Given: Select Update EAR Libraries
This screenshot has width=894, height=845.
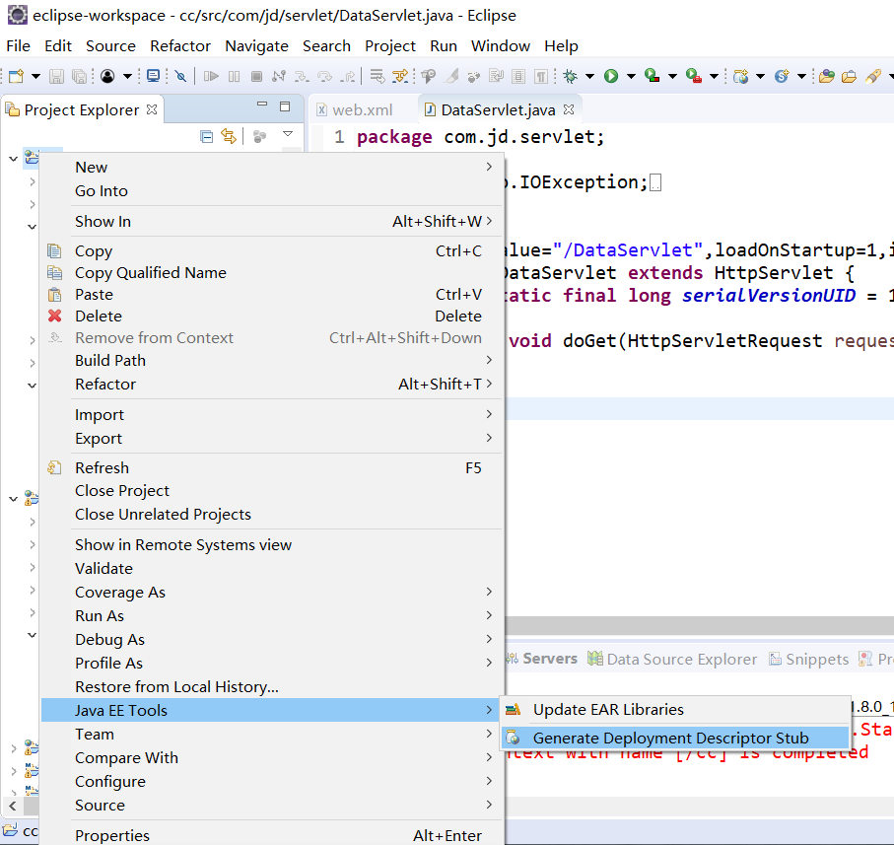Looking at the screenshot, I should click(x=675, y=709).
